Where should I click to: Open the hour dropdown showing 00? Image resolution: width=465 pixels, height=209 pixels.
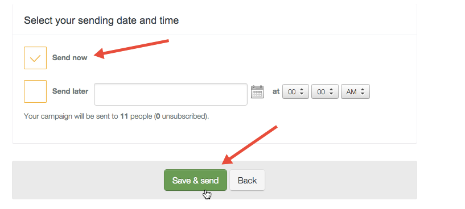tap(295, 91)
